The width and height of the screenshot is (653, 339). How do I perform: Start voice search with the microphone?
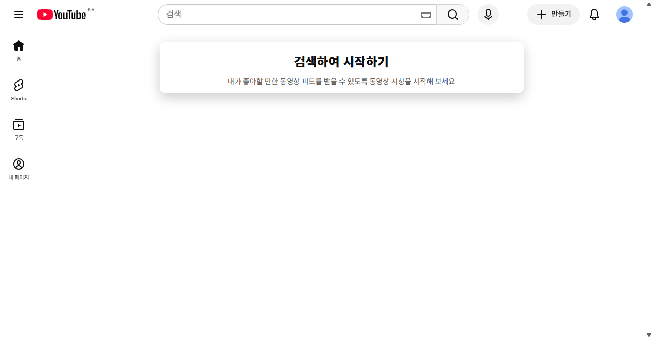point(488,15)
